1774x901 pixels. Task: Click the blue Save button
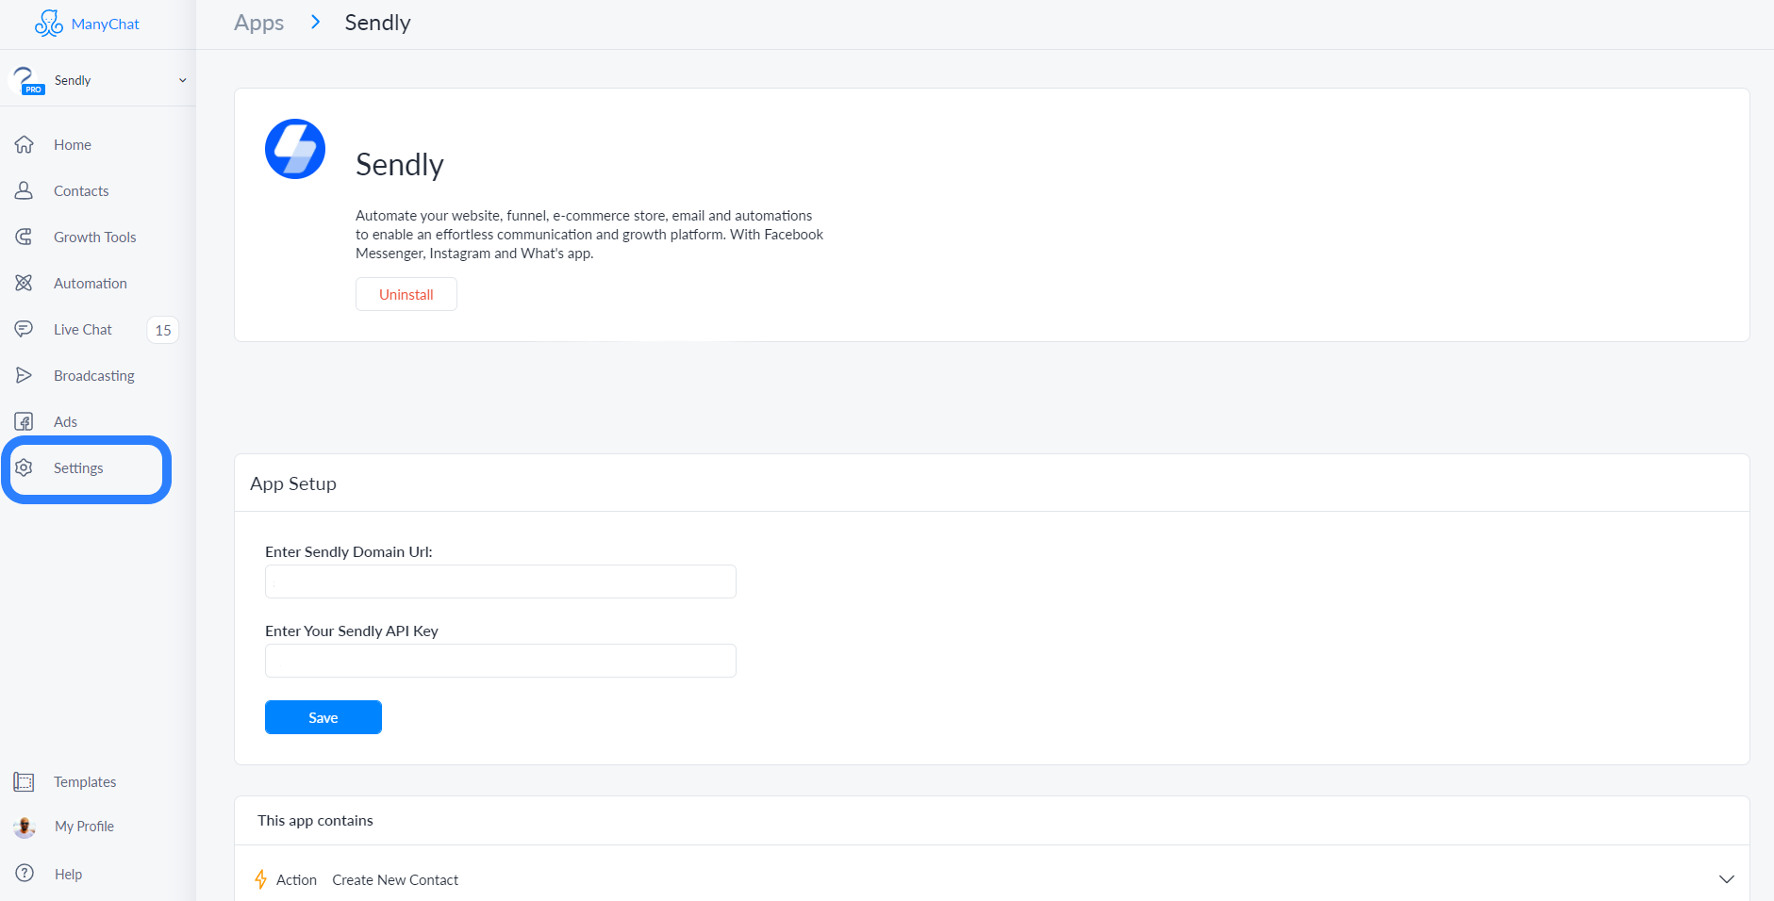point(323,717)
